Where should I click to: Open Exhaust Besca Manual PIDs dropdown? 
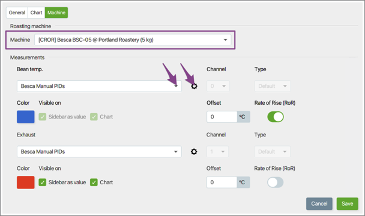click(99, 152)
